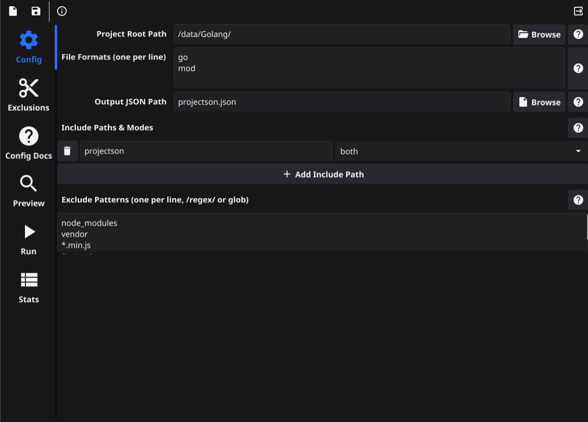
Task: Open the 'both' mode dropdown
Action: pyautogui.click(x=461, y=151)
